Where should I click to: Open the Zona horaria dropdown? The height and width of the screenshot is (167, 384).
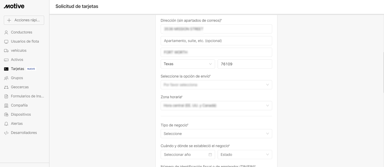(216, 106)
